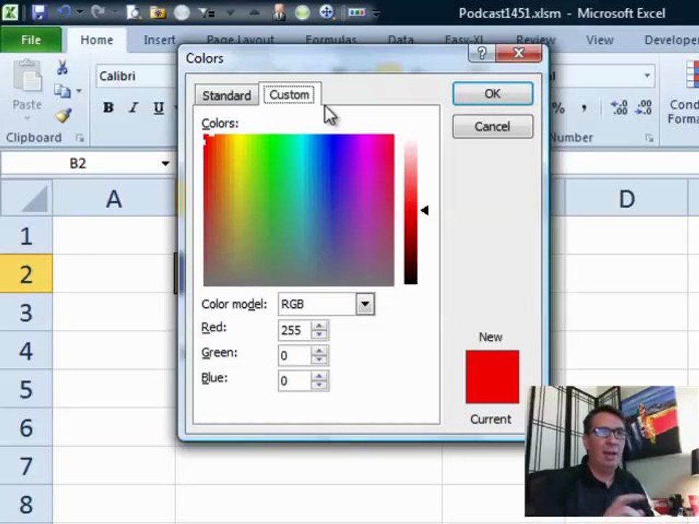Click the Red value input field
This screenshot has height=524, width=699.
click(x=294, y=330)
